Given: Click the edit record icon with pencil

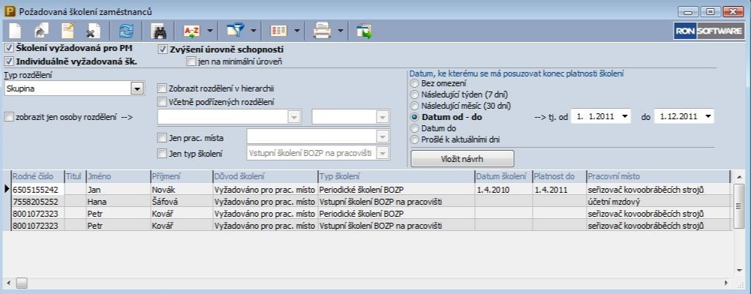Looking at the screenshot, I should coord(67,31).
